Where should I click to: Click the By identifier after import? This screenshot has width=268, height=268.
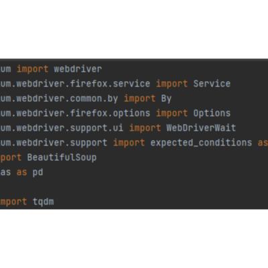[166, 98]
